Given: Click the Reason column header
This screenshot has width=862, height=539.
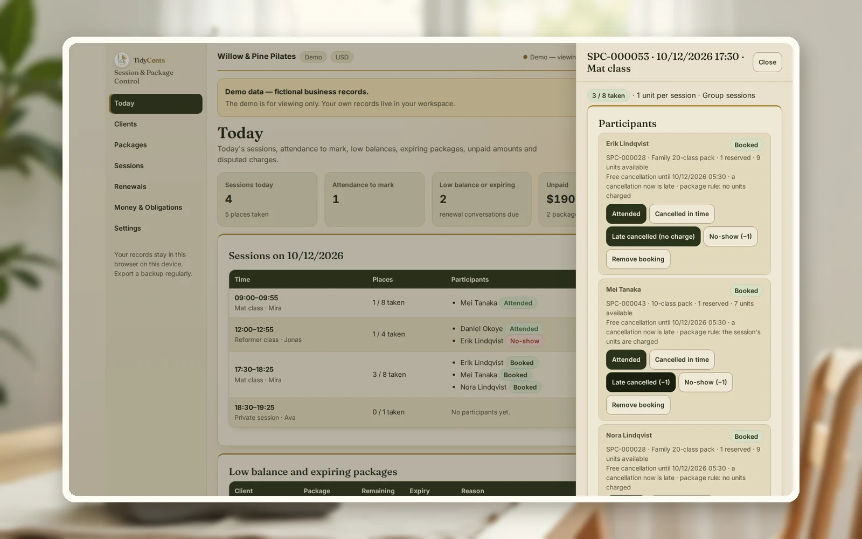Looking at the screenshot, I should (472, 491).
